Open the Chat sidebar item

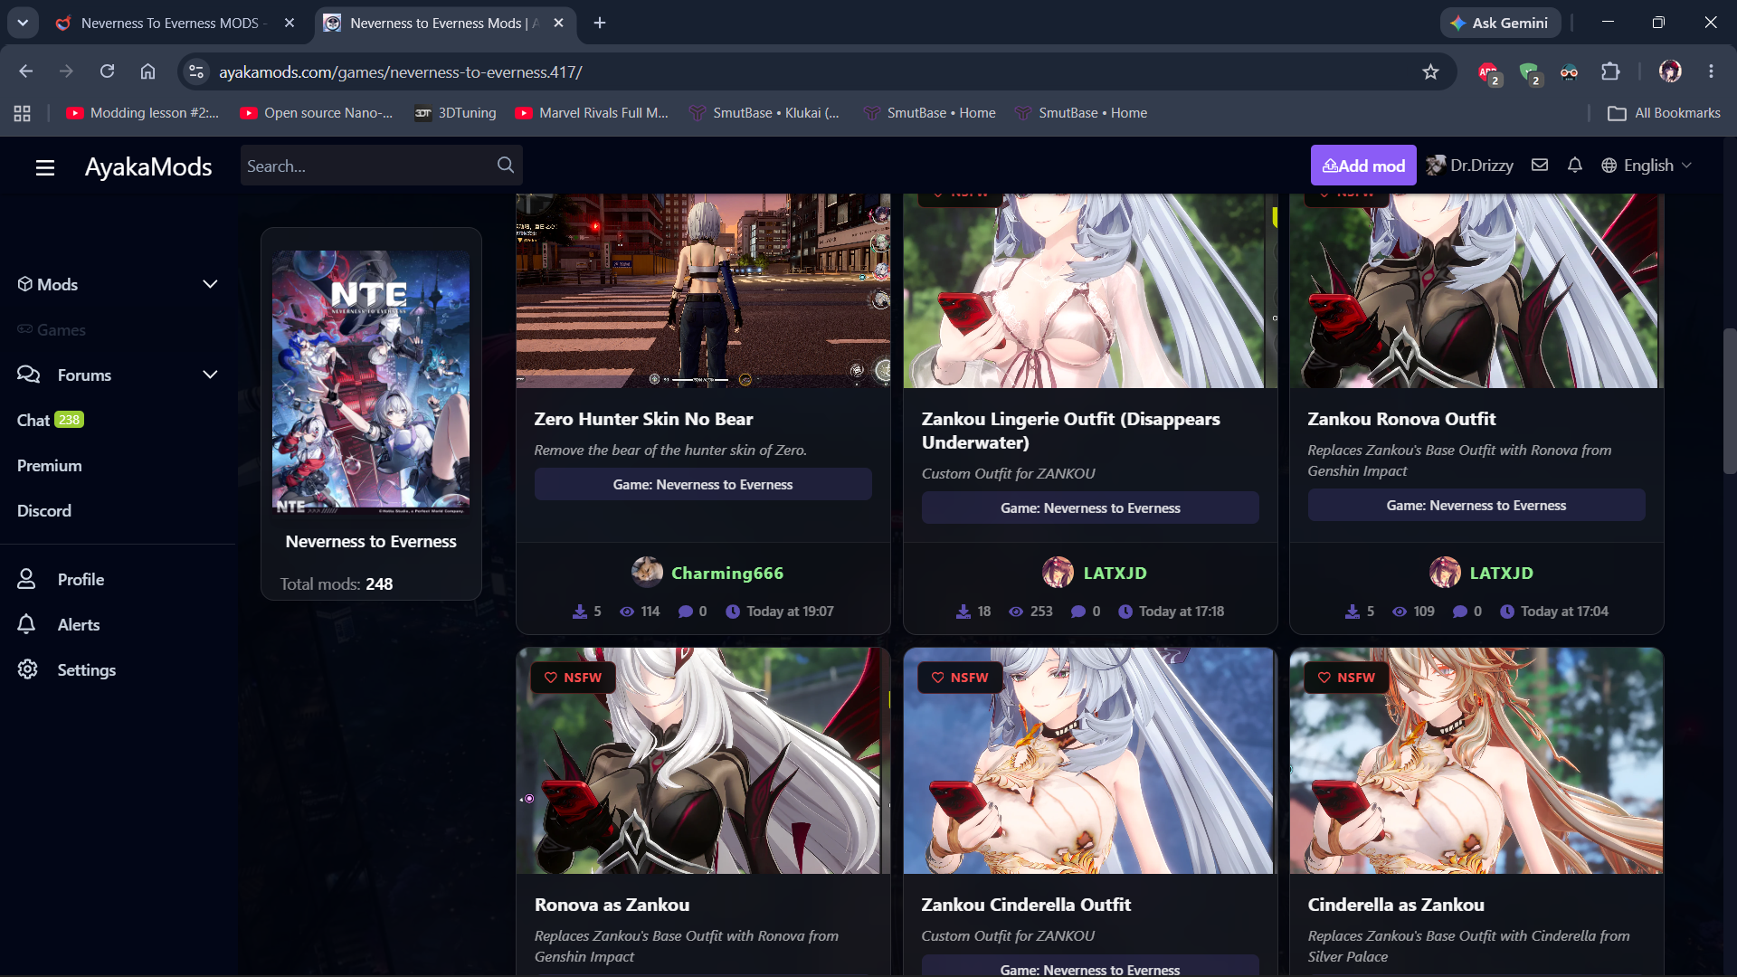[51, 420]
